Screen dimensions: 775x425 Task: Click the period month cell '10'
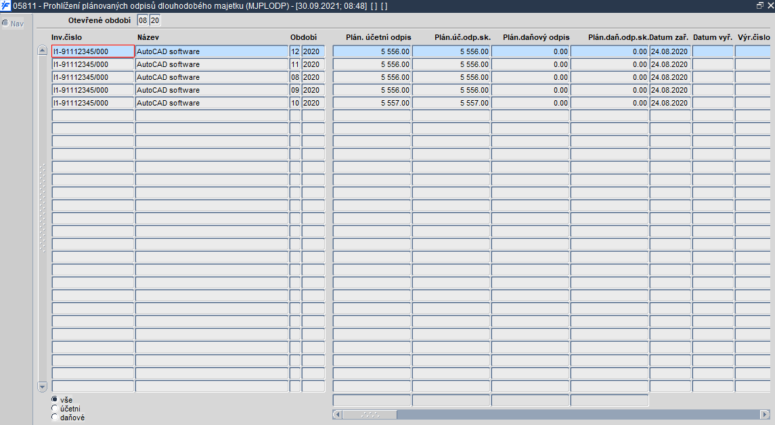point(295,103)
